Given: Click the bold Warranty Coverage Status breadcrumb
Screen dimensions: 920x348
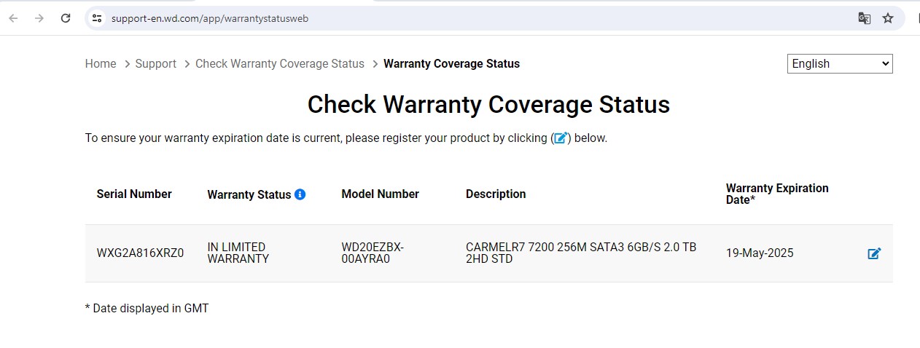Looking at the screenshot, I should [x=451, y=64].
